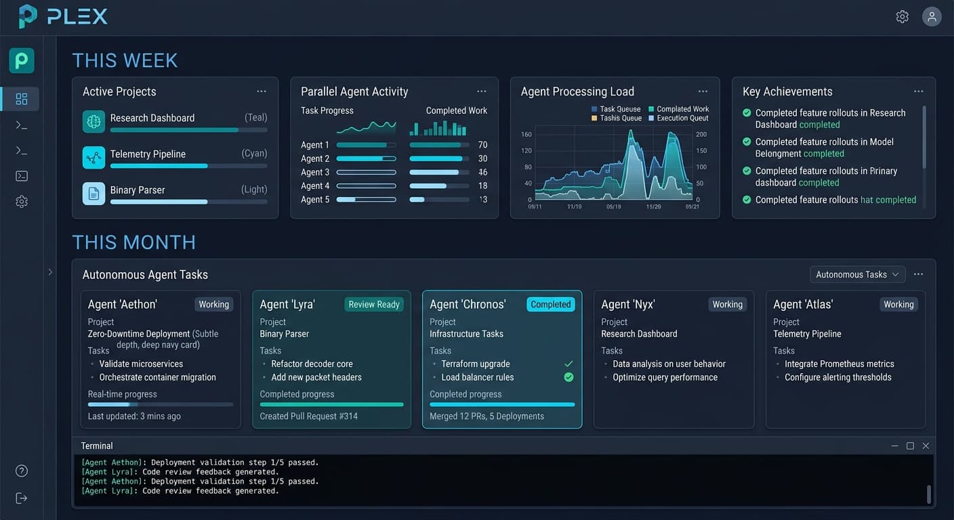Image resolution: width=954 pixels, height=520 pixels.
Task: Toggle the check for Prinary dashboard rollouts achievement
Action: 747,171
